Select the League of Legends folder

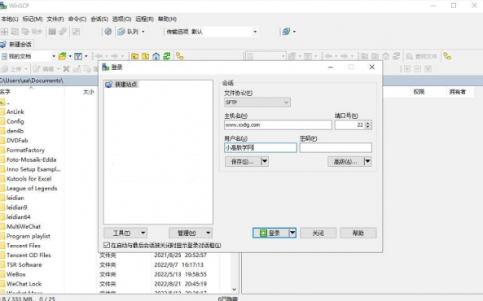[x=32, y=188]
